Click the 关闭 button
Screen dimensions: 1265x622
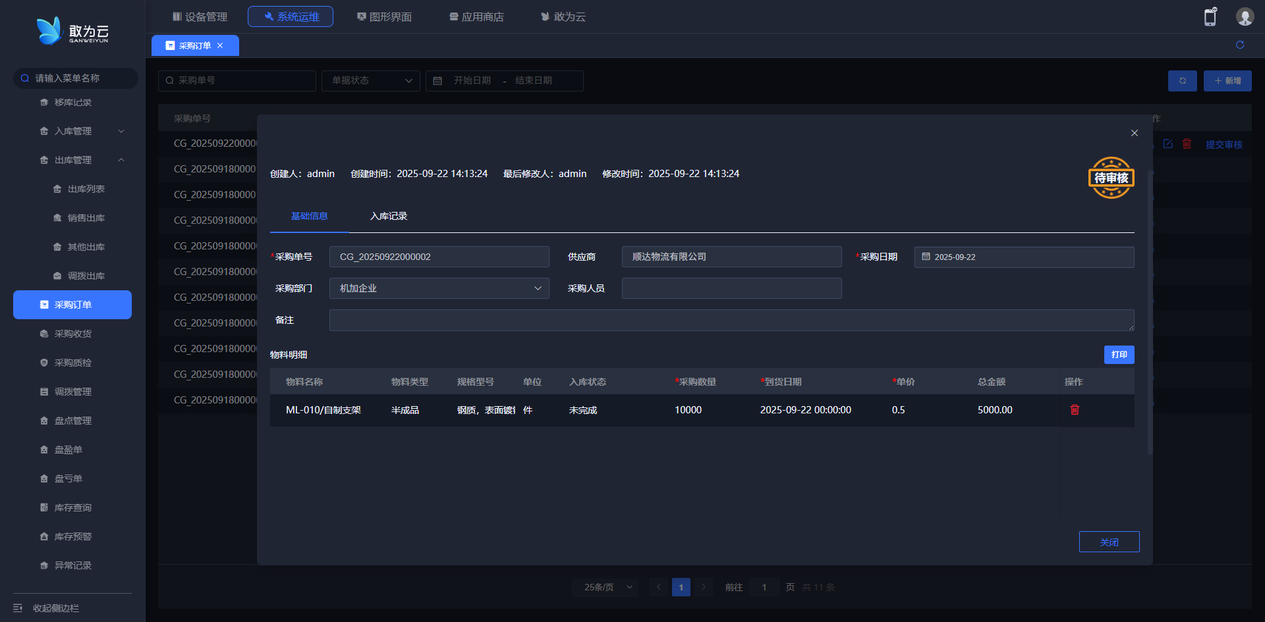coord(1109,542)
